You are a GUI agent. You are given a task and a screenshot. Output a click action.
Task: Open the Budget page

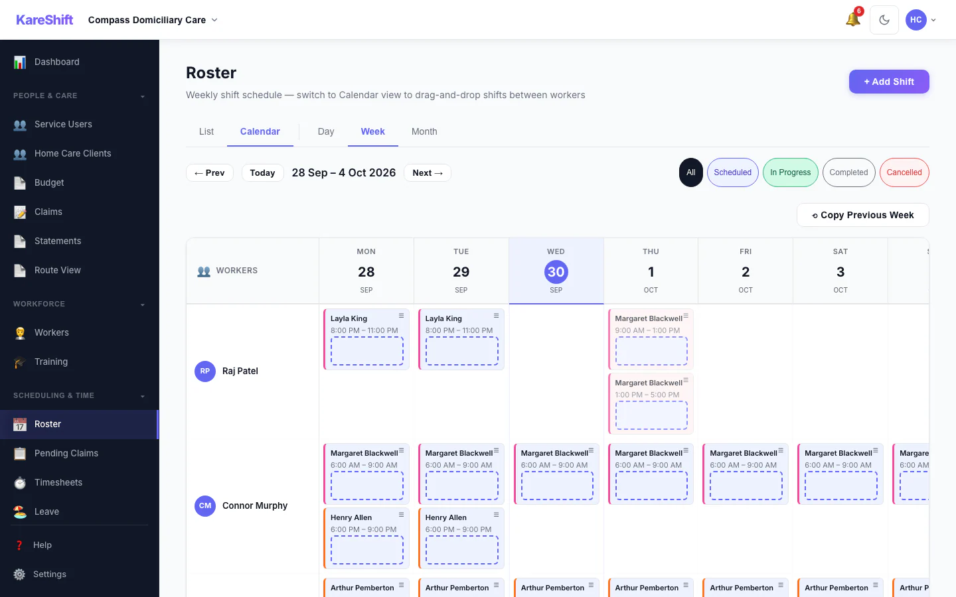(x=80, y=182)
